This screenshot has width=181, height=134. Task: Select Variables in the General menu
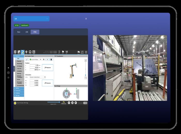[19, 71]
